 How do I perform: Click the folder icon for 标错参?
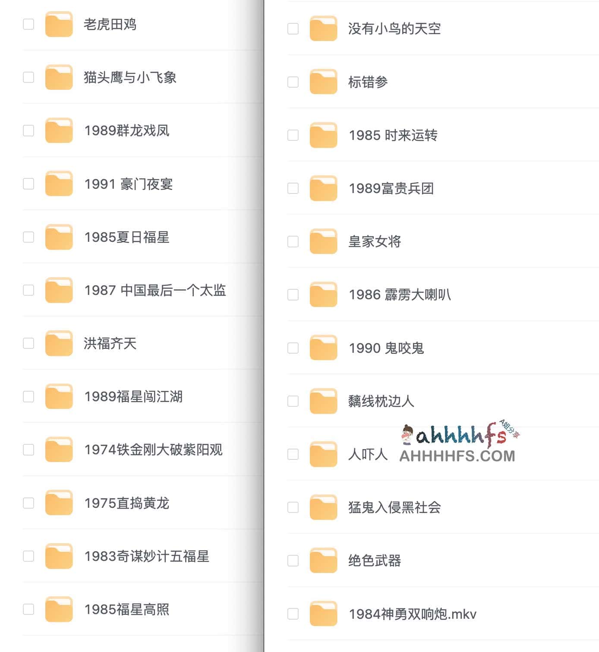[323, 82]
